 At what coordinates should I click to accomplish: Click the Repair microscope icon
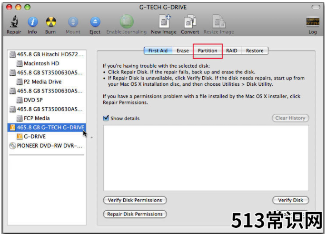14,21
